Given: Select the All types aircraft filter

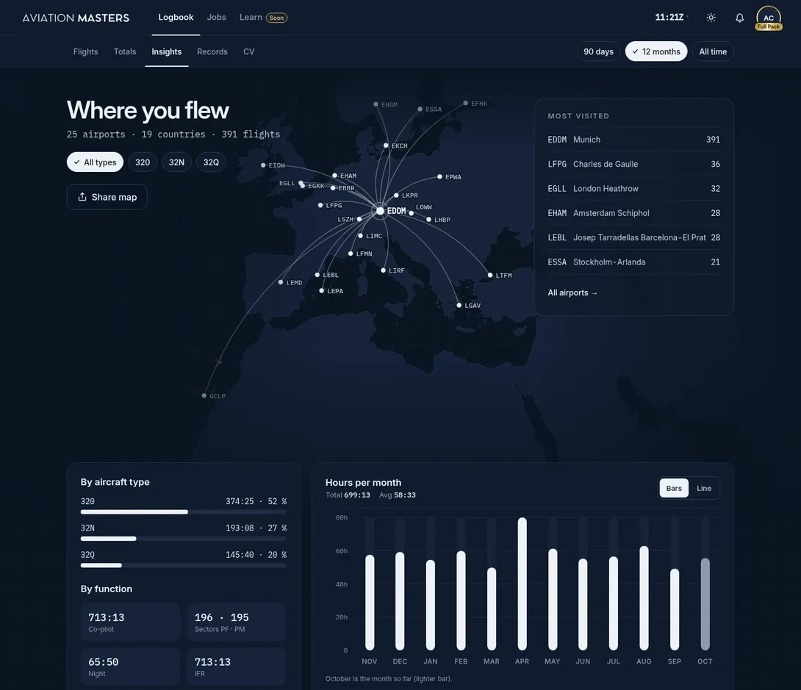Looking at the screenshot, I should 95,162.
